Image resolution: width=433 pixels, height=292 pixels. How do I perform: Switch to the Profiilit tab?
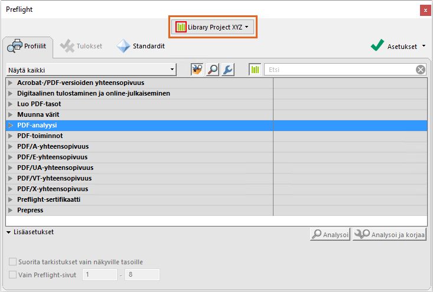tap(27, 46)
